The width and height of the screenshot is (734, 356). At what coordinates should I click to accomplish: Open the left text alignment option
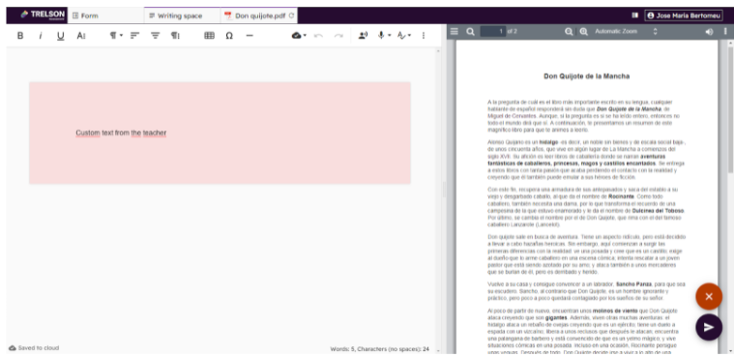pos(134,35)
